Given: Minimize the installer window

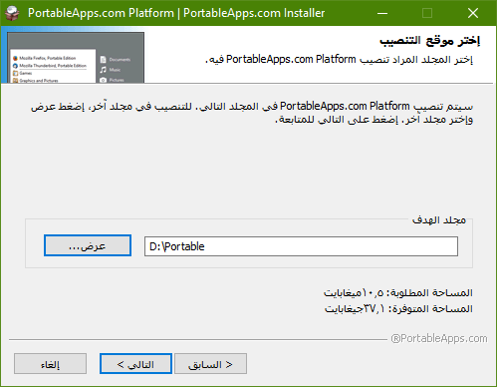Looking at the screenshot, I should (382, 13).
